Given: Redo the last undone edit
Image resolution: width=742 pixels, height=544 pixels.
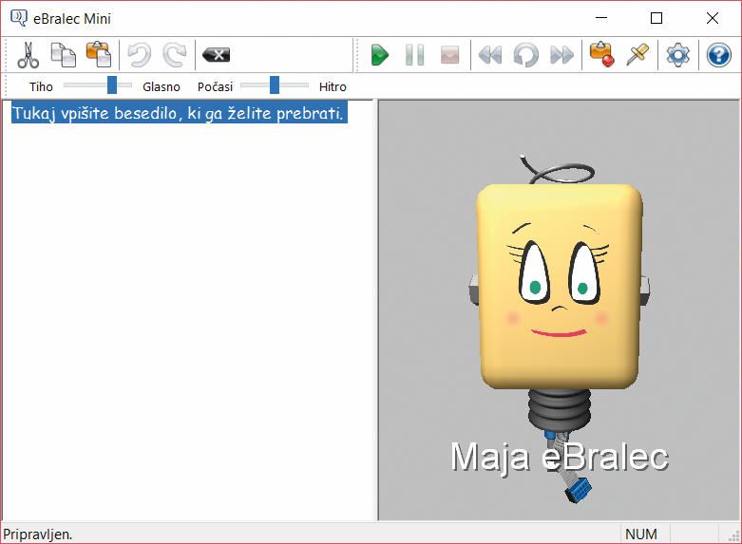Looking at the screenshot, I should [175, 55].
